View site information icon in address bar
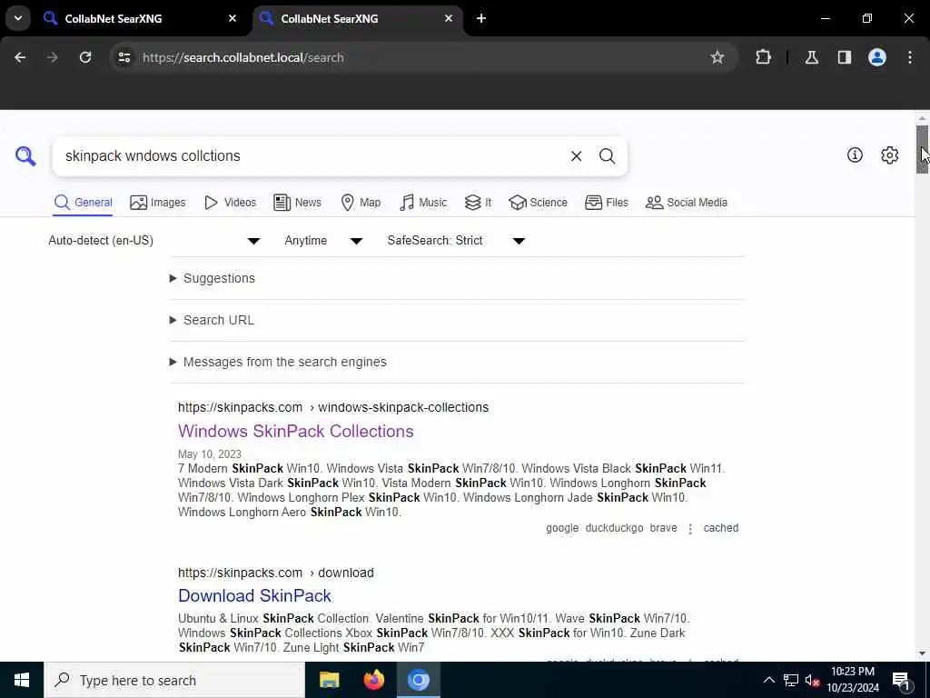This screenshot has width=930, height=698. click(124, 57)
